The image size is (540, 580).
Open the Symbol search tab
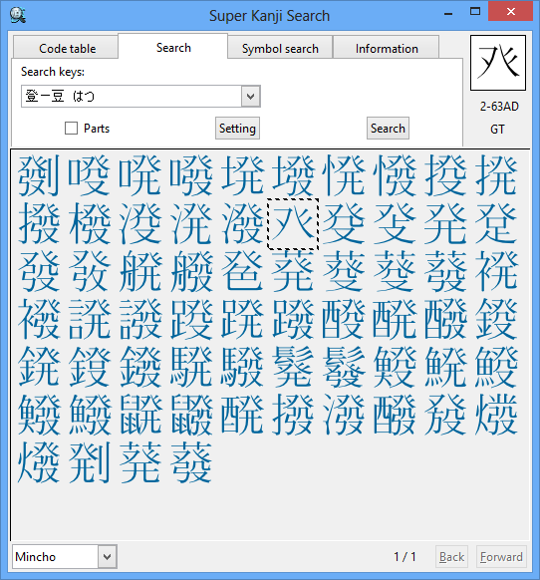pos(280,49)
